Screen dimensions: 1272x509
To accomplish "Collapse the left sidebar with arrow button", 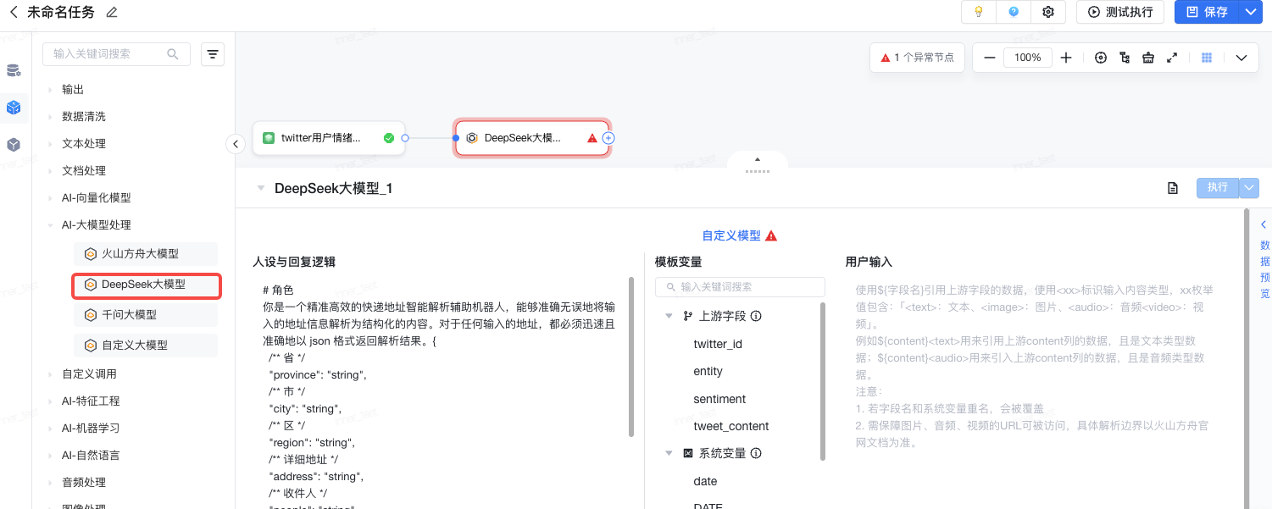I will point(236,144).
